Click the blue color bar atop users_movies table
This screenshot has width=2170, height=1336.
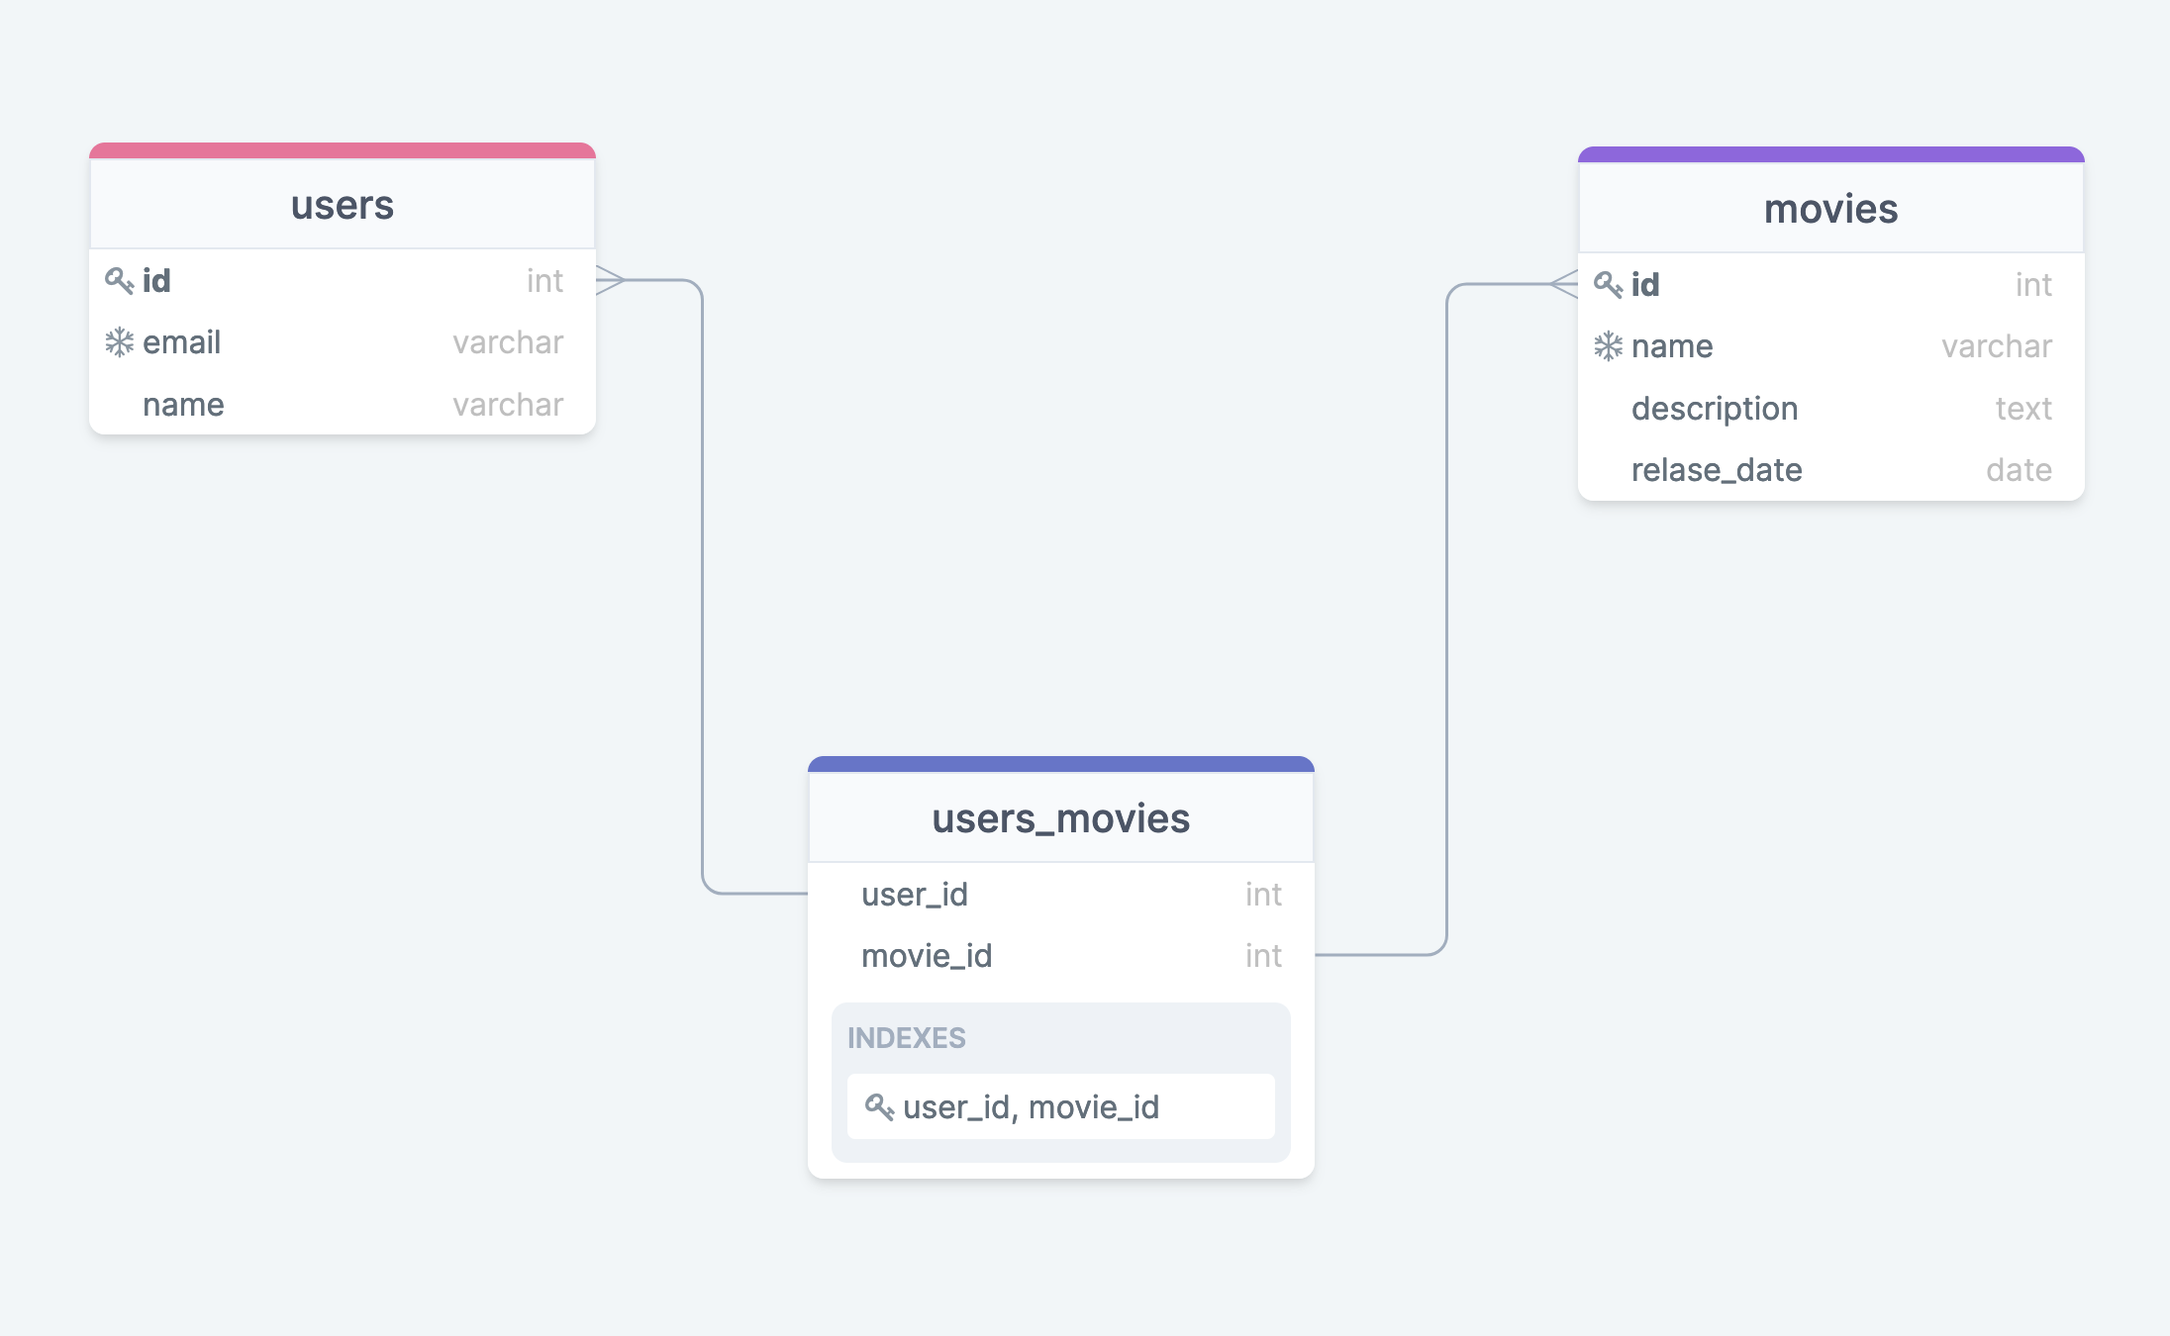(x=1061, y=765)
